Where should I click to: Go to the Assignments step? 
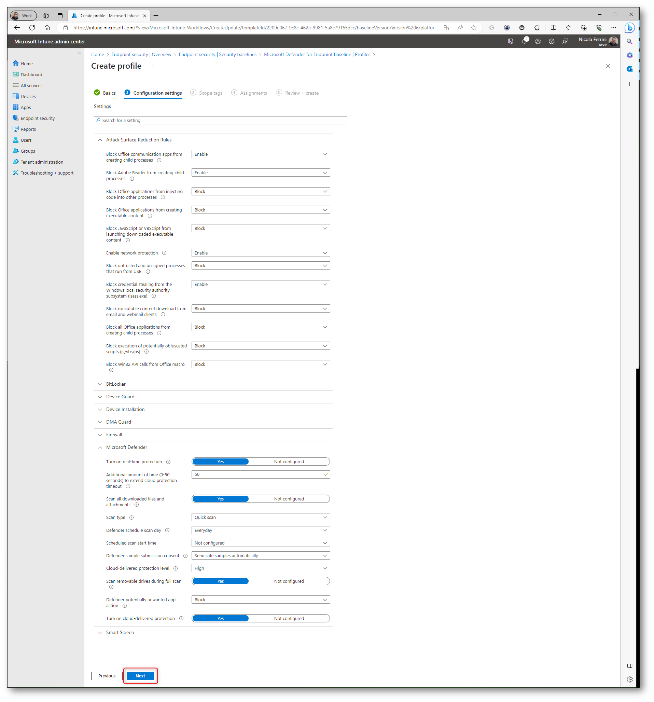point(249,93)
